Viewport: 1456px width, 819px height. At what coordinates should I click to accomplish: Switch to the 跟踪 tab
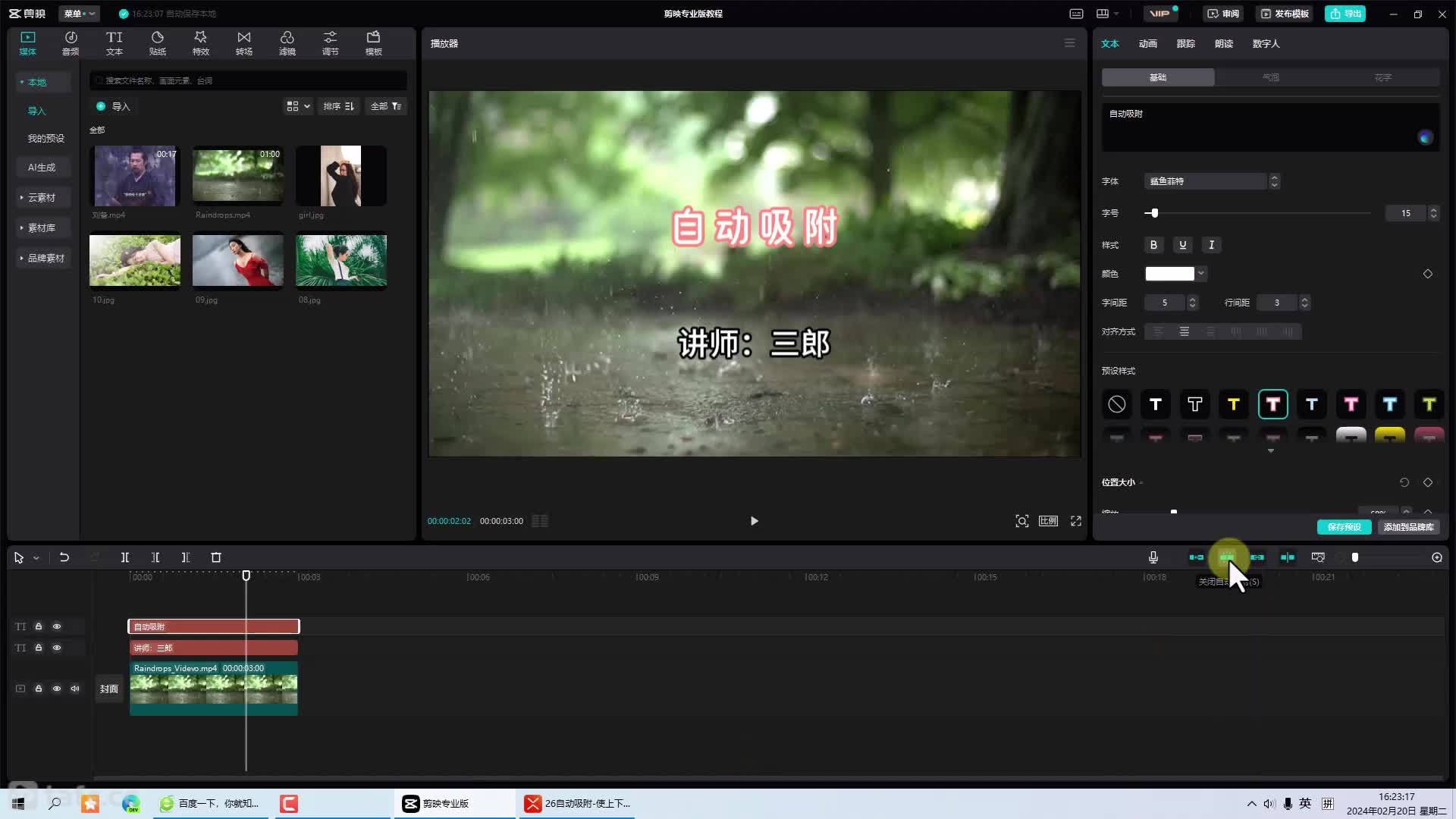coord(1185,43)
